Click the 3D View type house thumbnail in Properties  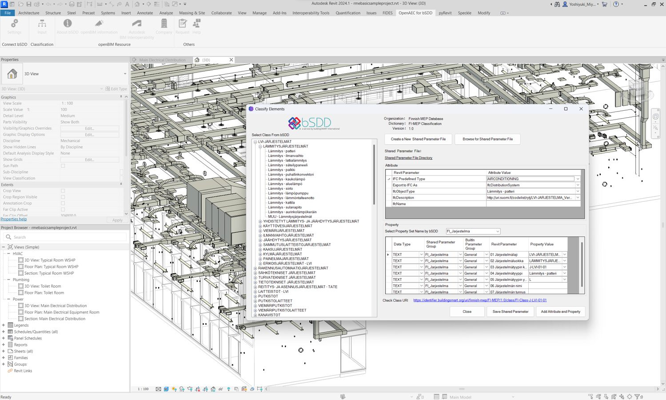tap(12, 74)
